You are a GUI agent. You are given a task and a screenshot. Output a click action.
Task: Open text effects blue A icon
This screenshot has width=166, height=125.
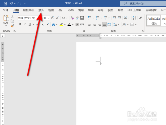point(53,24)
